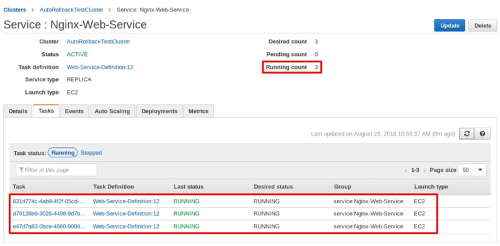500x246 pixels.
Task: Click RUNNING last status in d79126b9 row
Action: coord(187,213)
